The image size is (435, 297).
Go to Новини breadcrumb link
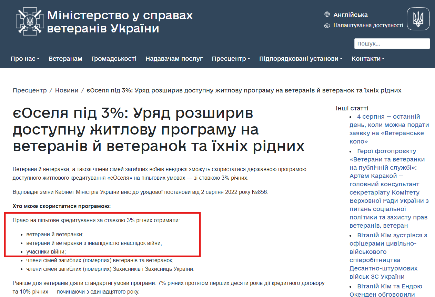coord(67,90)
